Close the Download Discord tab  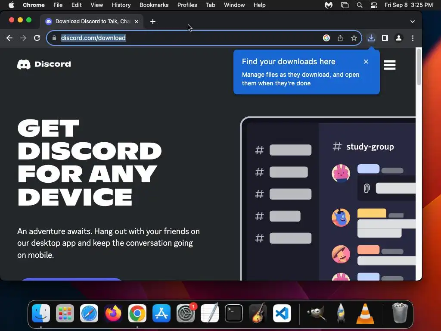[137, 22]
